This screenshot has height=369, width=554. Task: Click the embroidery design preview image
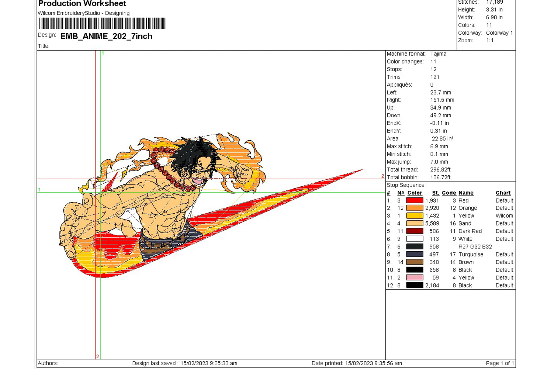[210, 205]
